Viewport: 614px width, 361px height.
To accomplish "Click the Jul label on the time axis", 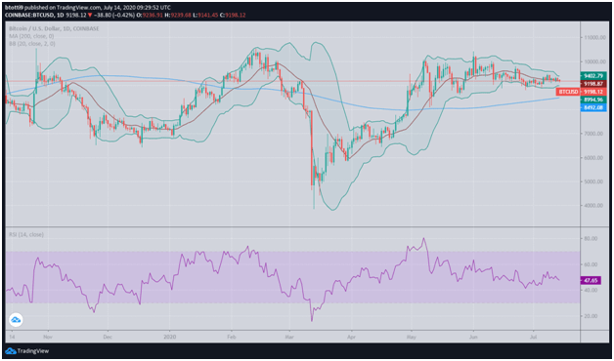I will [533, 336].
